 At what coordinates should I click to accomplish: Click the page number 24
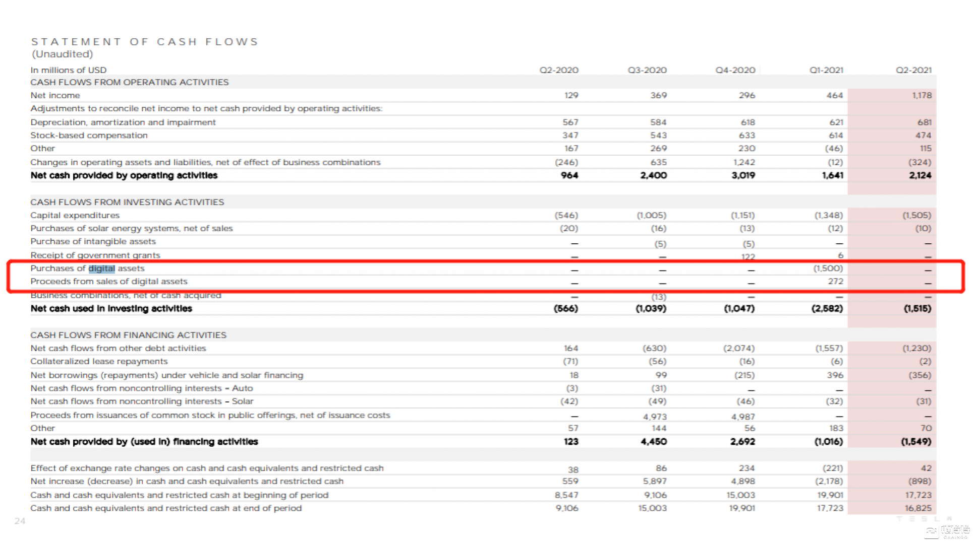click(x=20, y=521)
